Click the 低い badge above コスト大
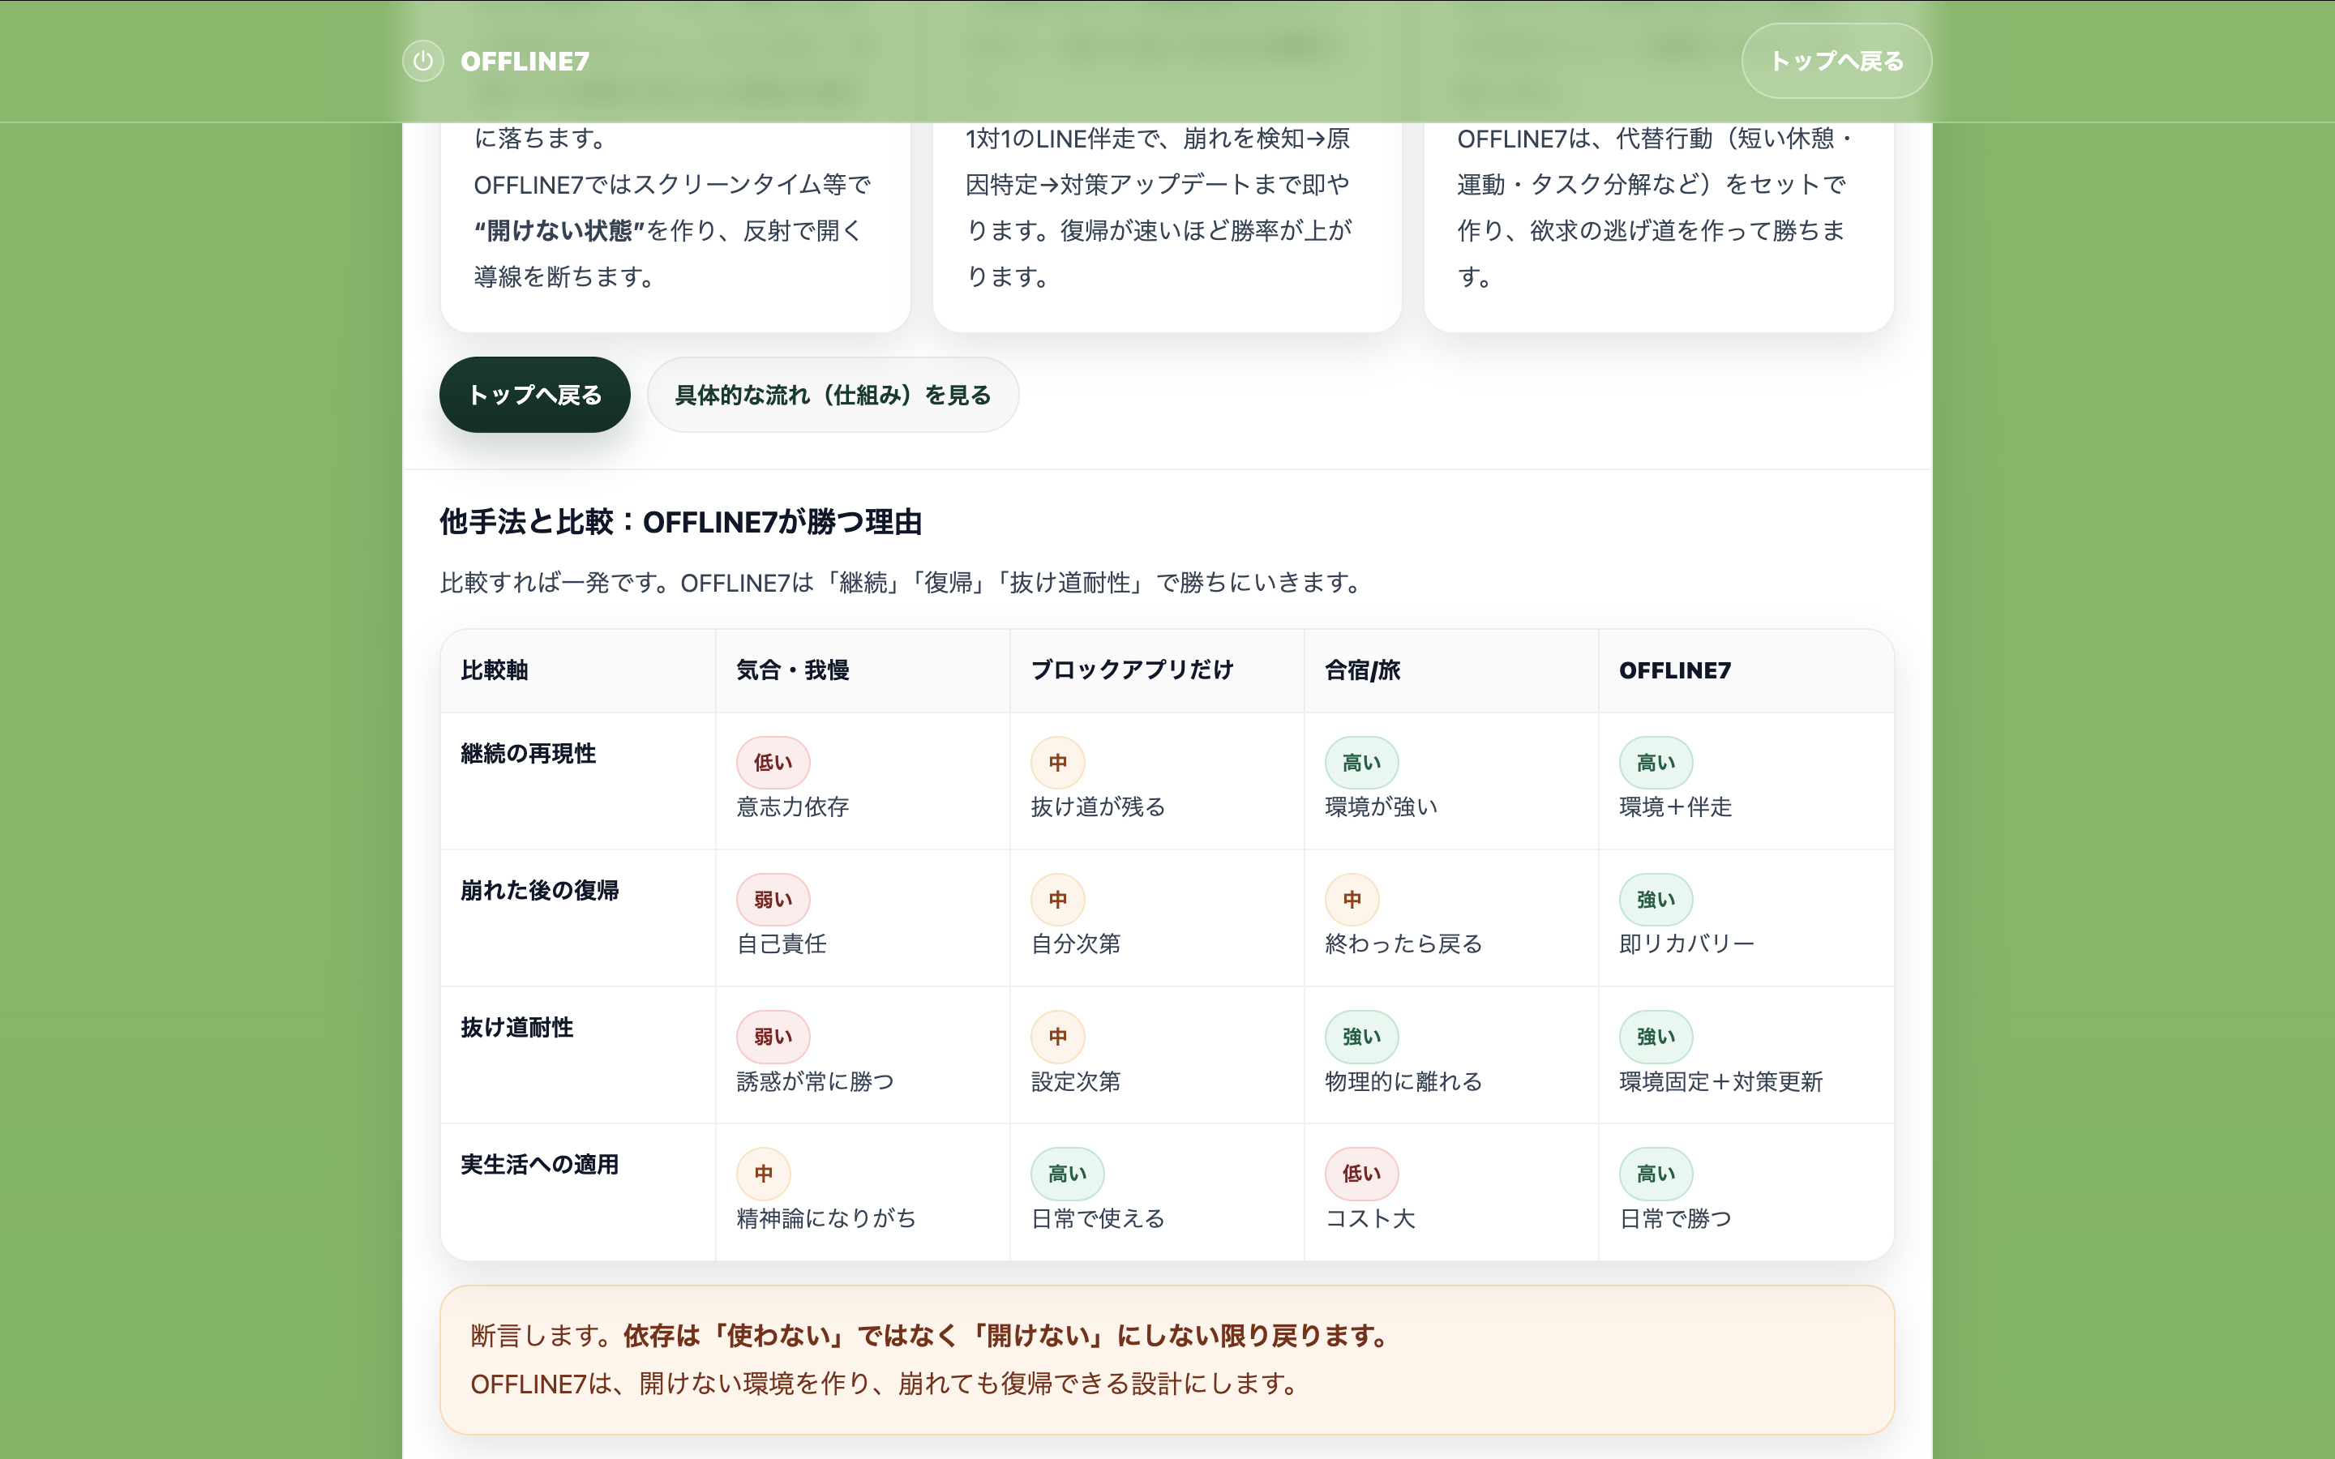 [1360, 1174]
